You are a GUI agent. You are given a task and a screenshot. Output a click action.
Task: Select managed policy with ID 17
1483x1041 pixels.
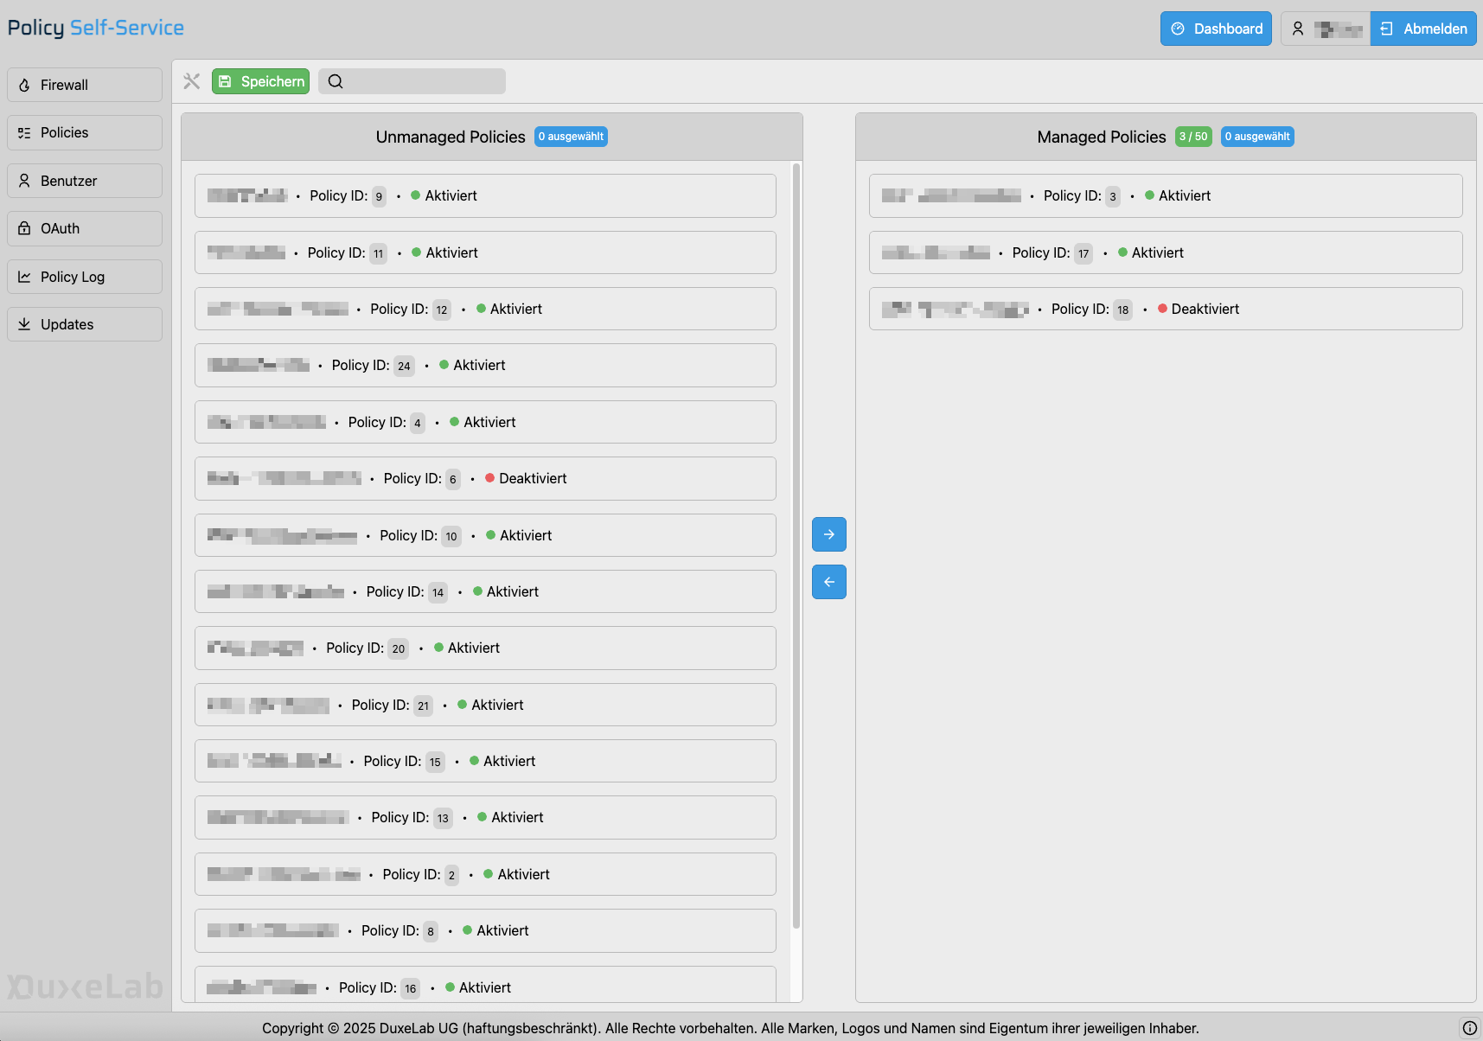(x=1165, y=252)
